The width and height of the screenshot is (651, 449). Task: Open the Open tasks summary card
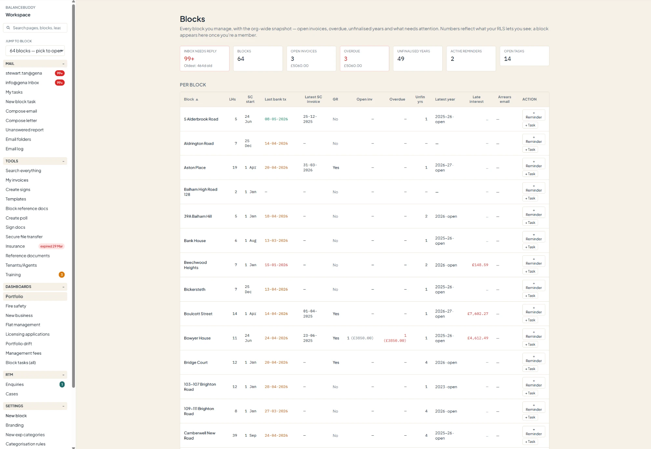524,56
